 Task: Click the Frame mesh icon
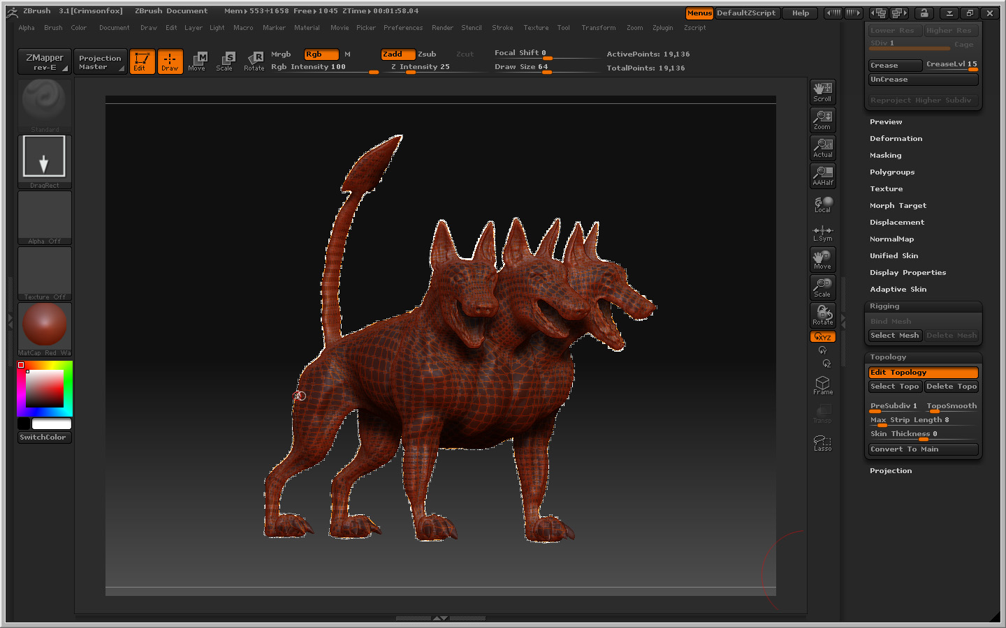(822, 385)
